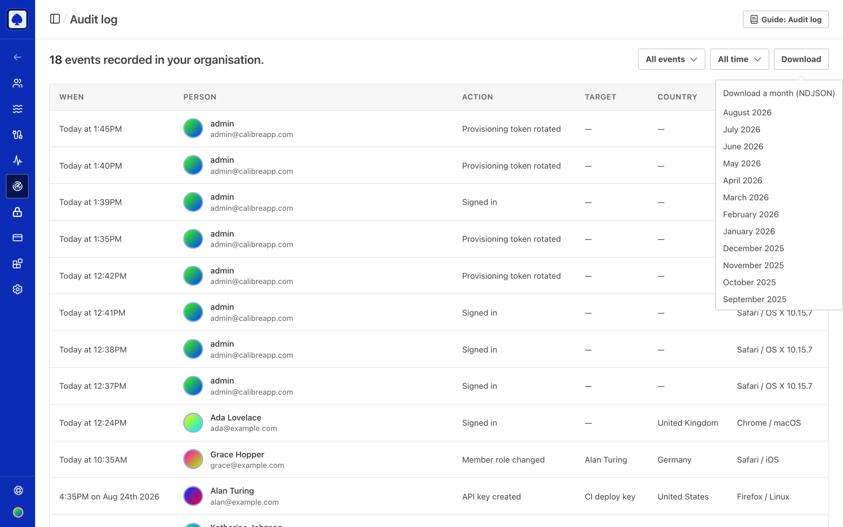The height and width of the screenshot is (527, 843).
Task: Click the Calibre logo icon
Action: tap(17, 19)
